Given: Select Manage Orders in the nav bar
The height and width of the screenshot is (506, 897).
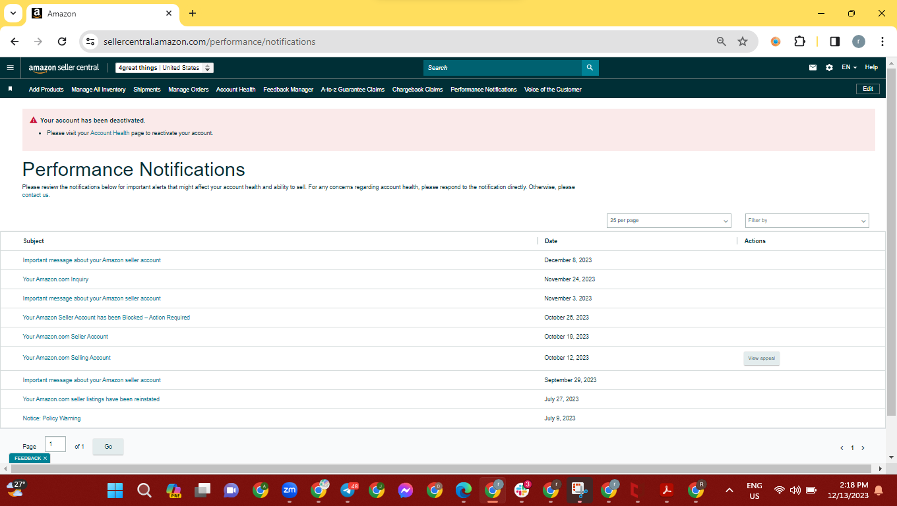Looking at the screenshot, I should pyautogui.click(x=189, y=90).
